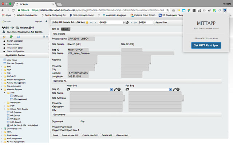
Task: Go to the next record with the single-right arrow
Action: [131, 22]
